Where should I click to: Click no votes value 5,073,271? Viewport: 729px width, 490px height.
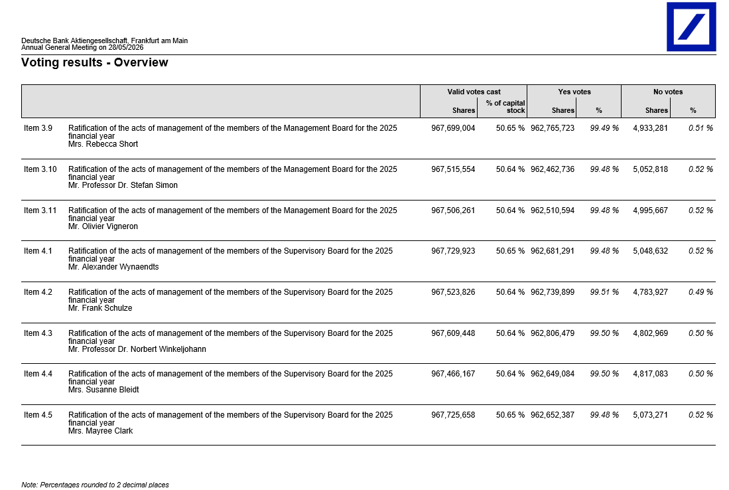coord(651,414)
